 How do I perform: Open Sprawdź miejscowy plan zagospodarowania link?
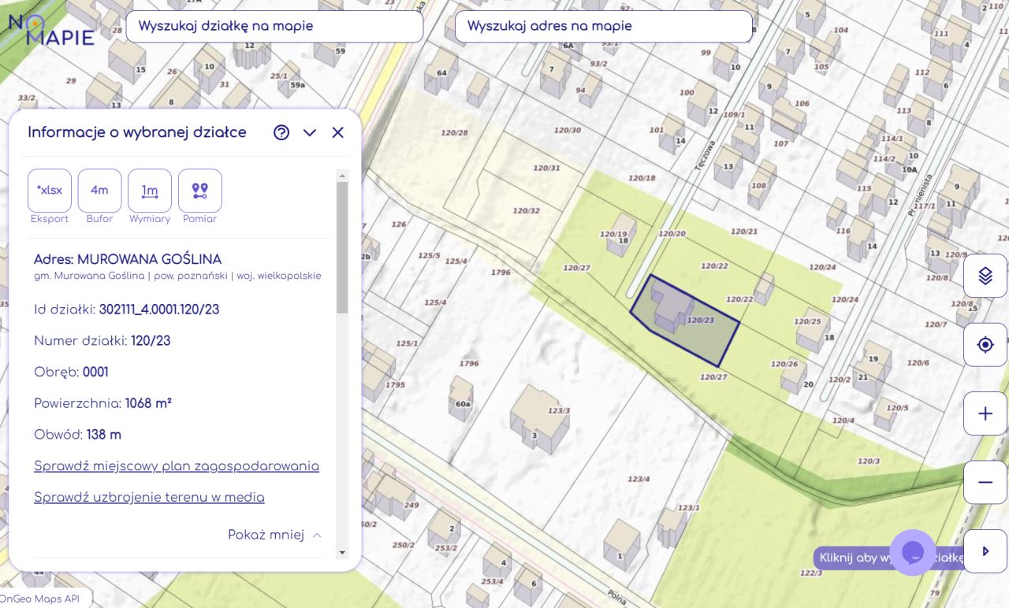pos(177,466)
